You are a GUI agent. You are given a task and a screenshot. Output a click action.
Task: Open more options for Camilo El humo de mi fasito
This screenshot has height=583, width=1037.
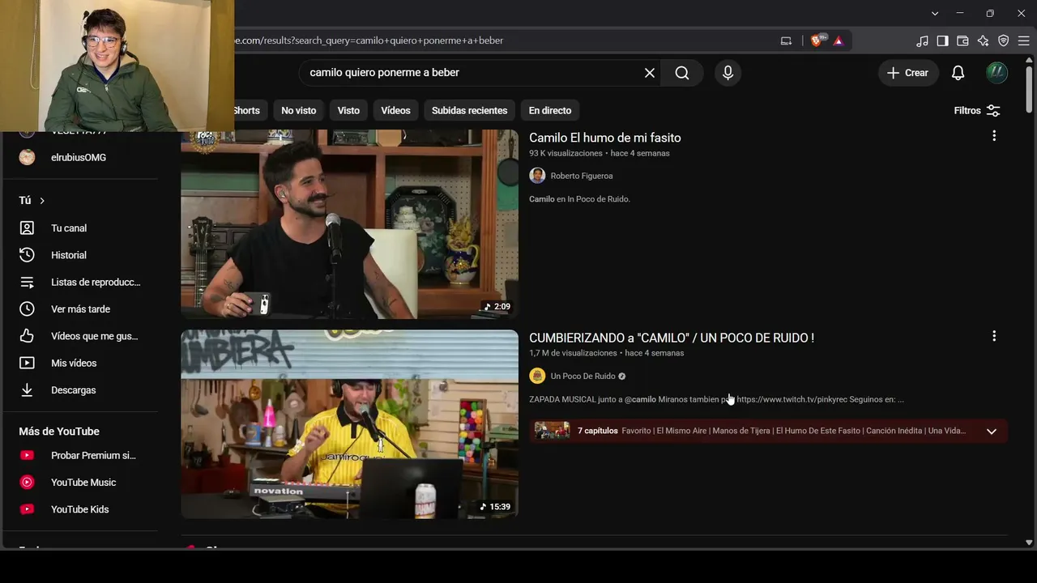994,136
